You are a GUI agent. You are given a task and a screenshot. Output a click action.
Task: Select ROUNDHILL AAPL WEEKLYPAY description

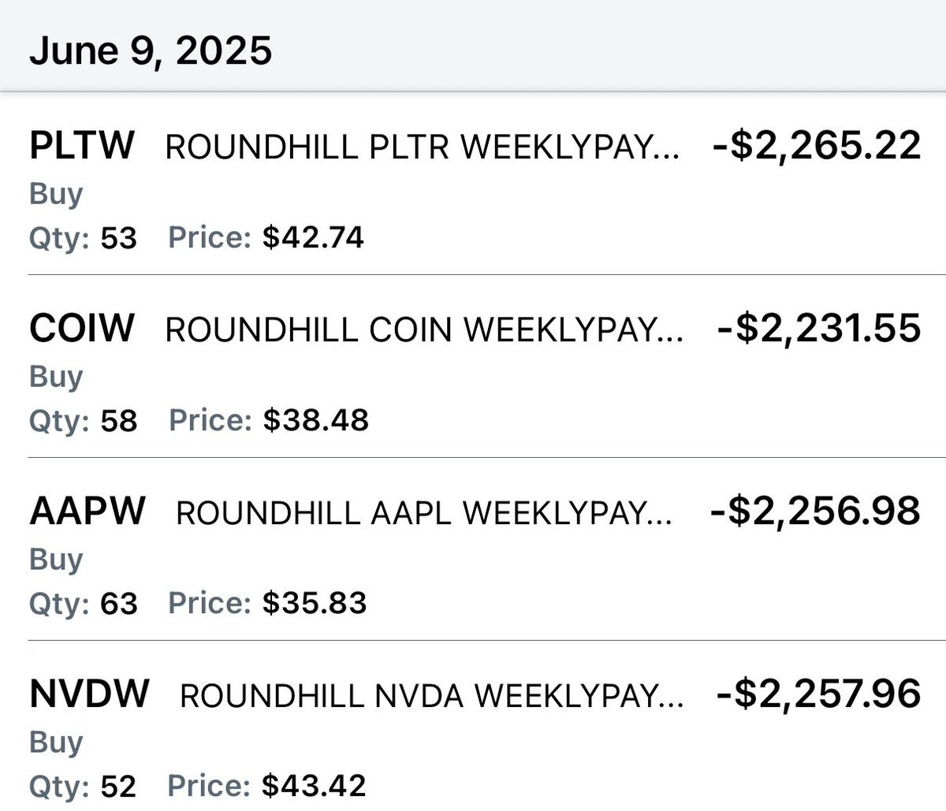click(x=424, y=513)
